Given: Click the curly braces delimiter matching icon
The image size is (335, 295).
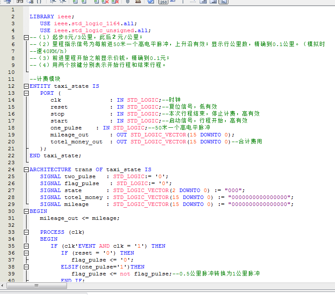Looking at the screenshot, I should pos(39,2).
